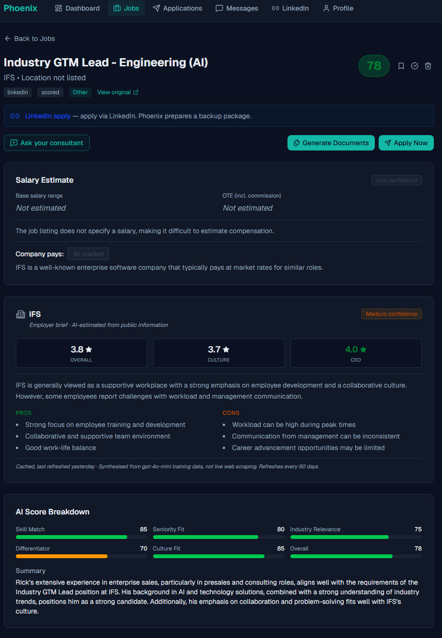The image size is (442, 638).
Task: Click the LinkedIn apply link text
Action: tap(48, 116)
